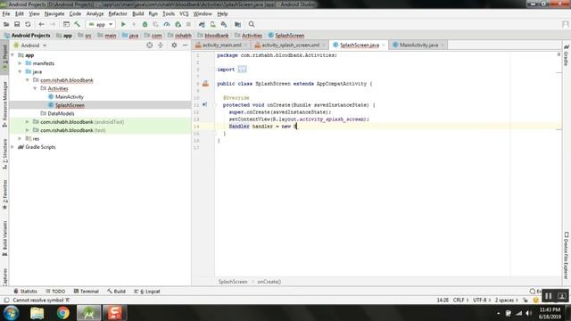Viewport: 571px width, 321px height.
Task: Click the Windows Start button
Action: 12,313
